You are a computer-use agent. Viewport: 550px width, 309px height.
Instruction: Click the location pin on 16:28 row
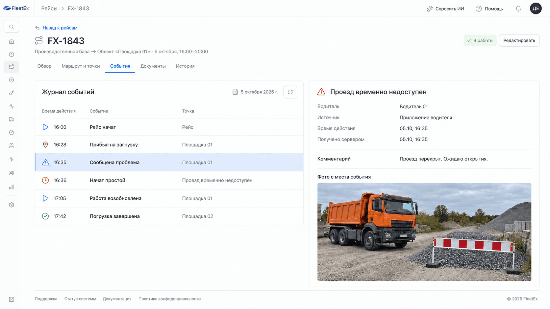(x=45, y=145)
